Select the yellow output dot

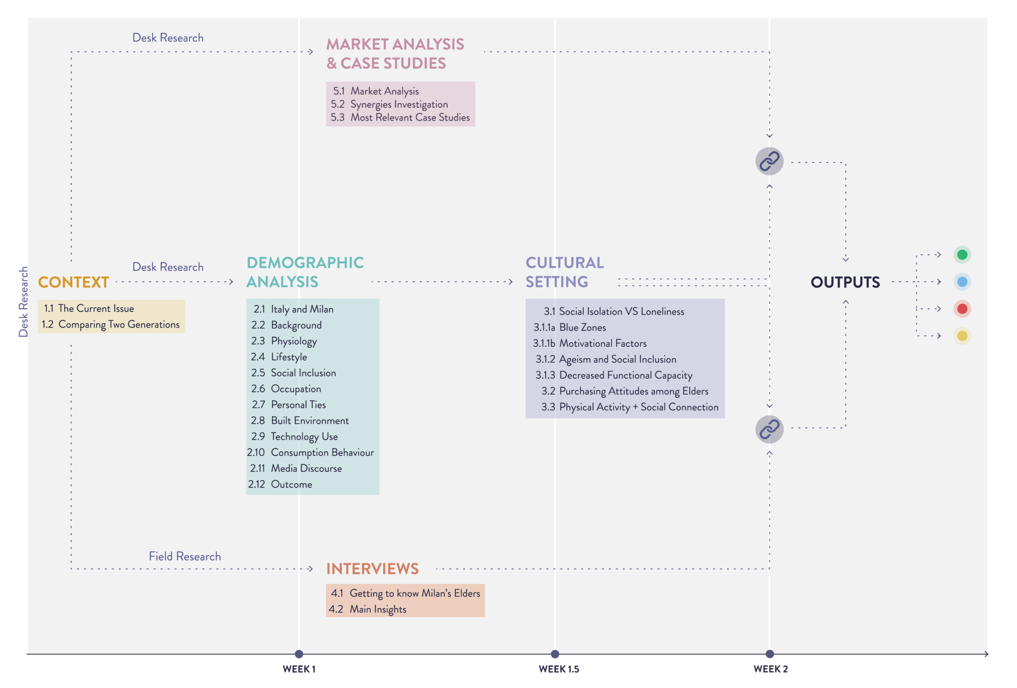pyautogui.click(x=962, y=335)
